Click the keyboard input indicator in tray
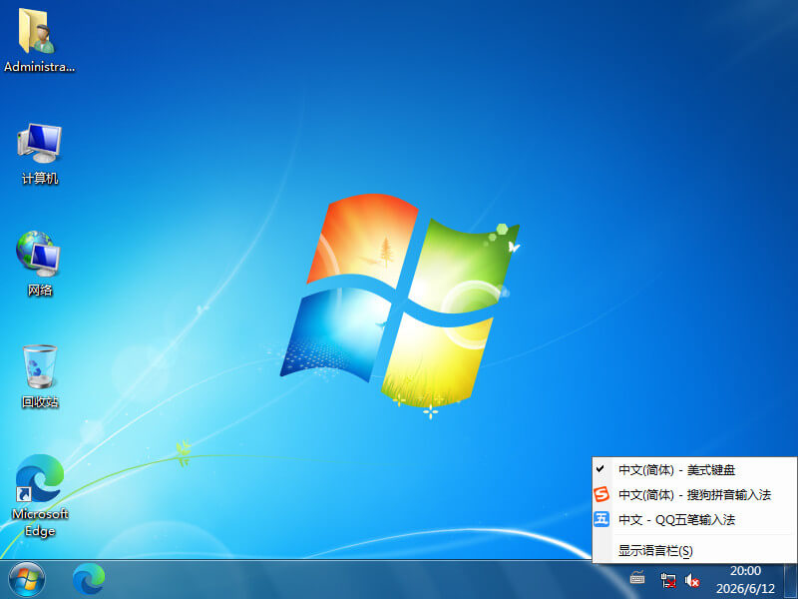The image size is (798, 599). (x=637, y=578)
